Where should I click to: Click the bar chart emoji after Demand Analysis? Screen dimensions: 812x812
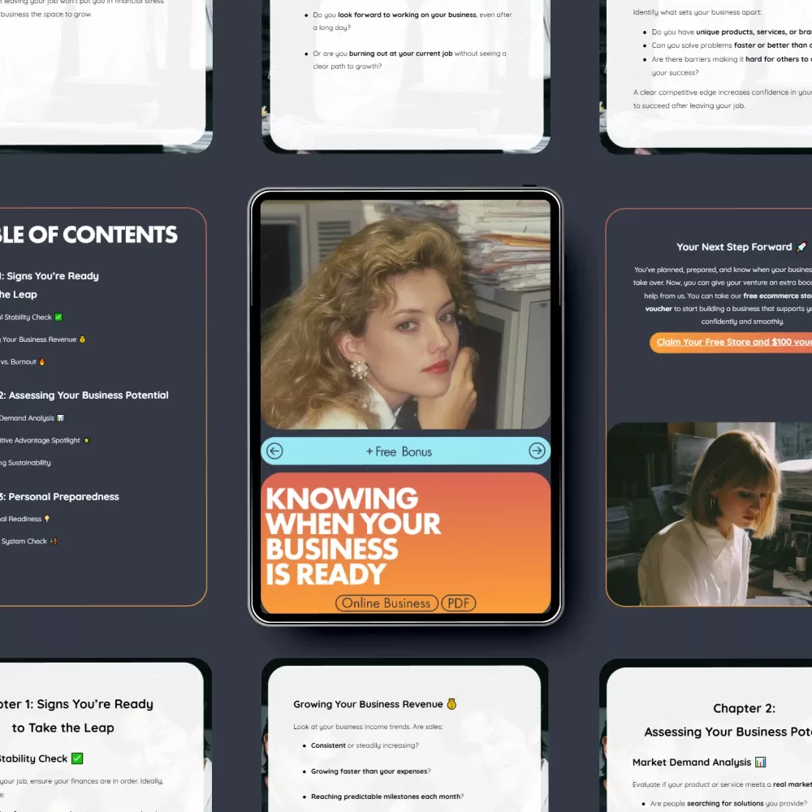click(x=60, y=418)
